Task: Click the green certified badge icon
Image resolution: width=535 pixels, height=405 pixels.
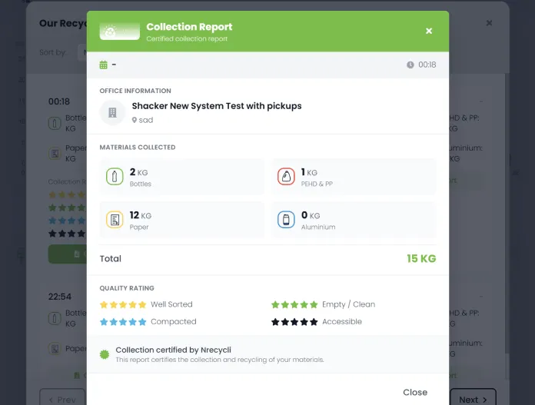Action: (105, 354)
